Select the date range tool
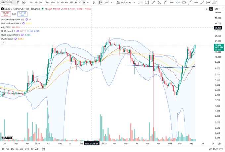 208,2
